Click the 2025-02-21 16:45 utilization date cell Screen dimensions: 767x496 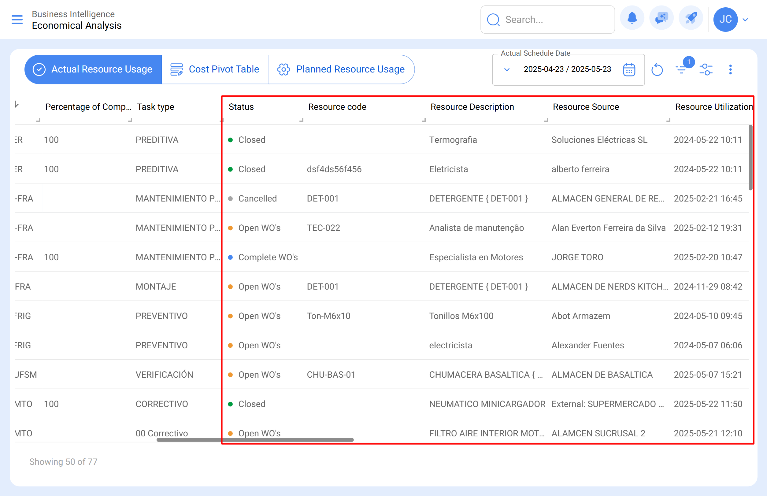click(708, 198)
